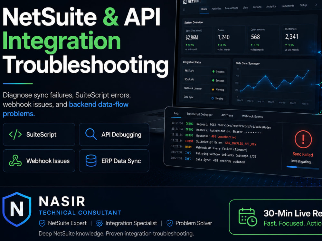Click the API Debugging magnifier icon
This screenshot has height=241, width=322.
click(91, 134)
